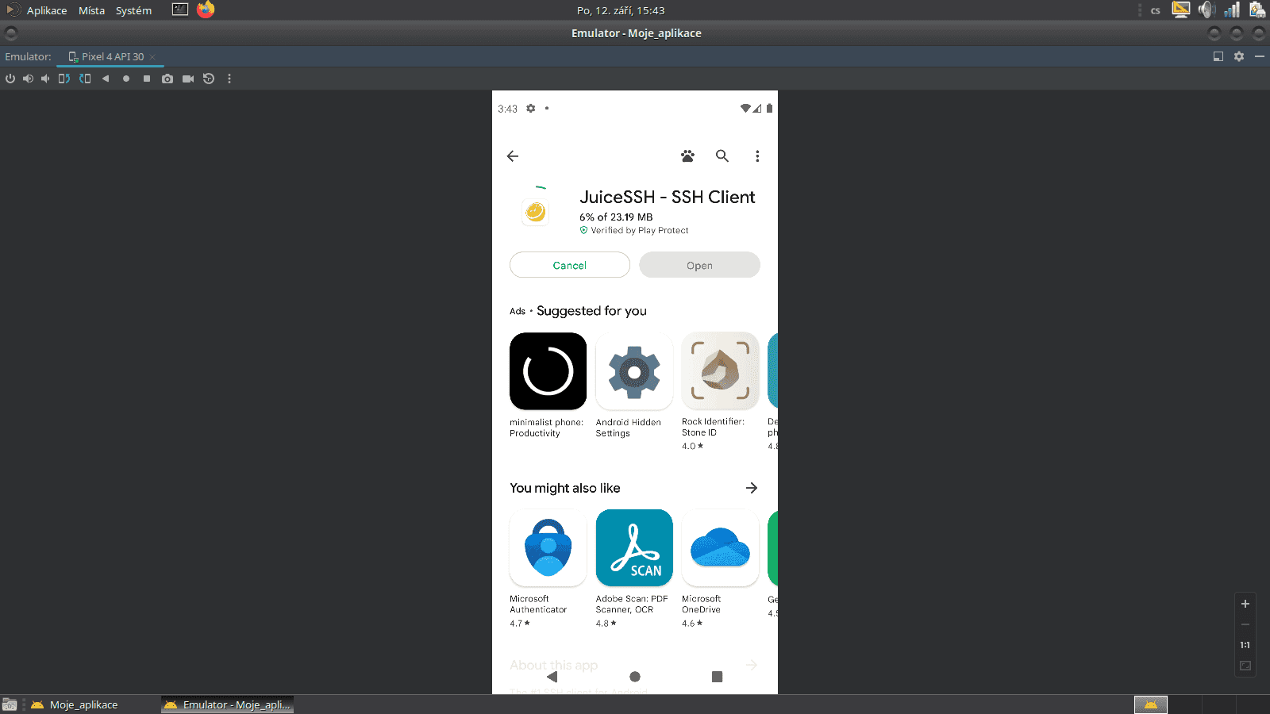
Task: Launch the terminal from top panel
Action: point(180,10)
